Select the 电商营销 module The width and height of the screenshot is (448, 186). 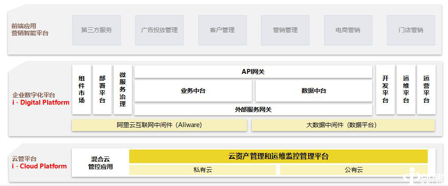point(348,30)
